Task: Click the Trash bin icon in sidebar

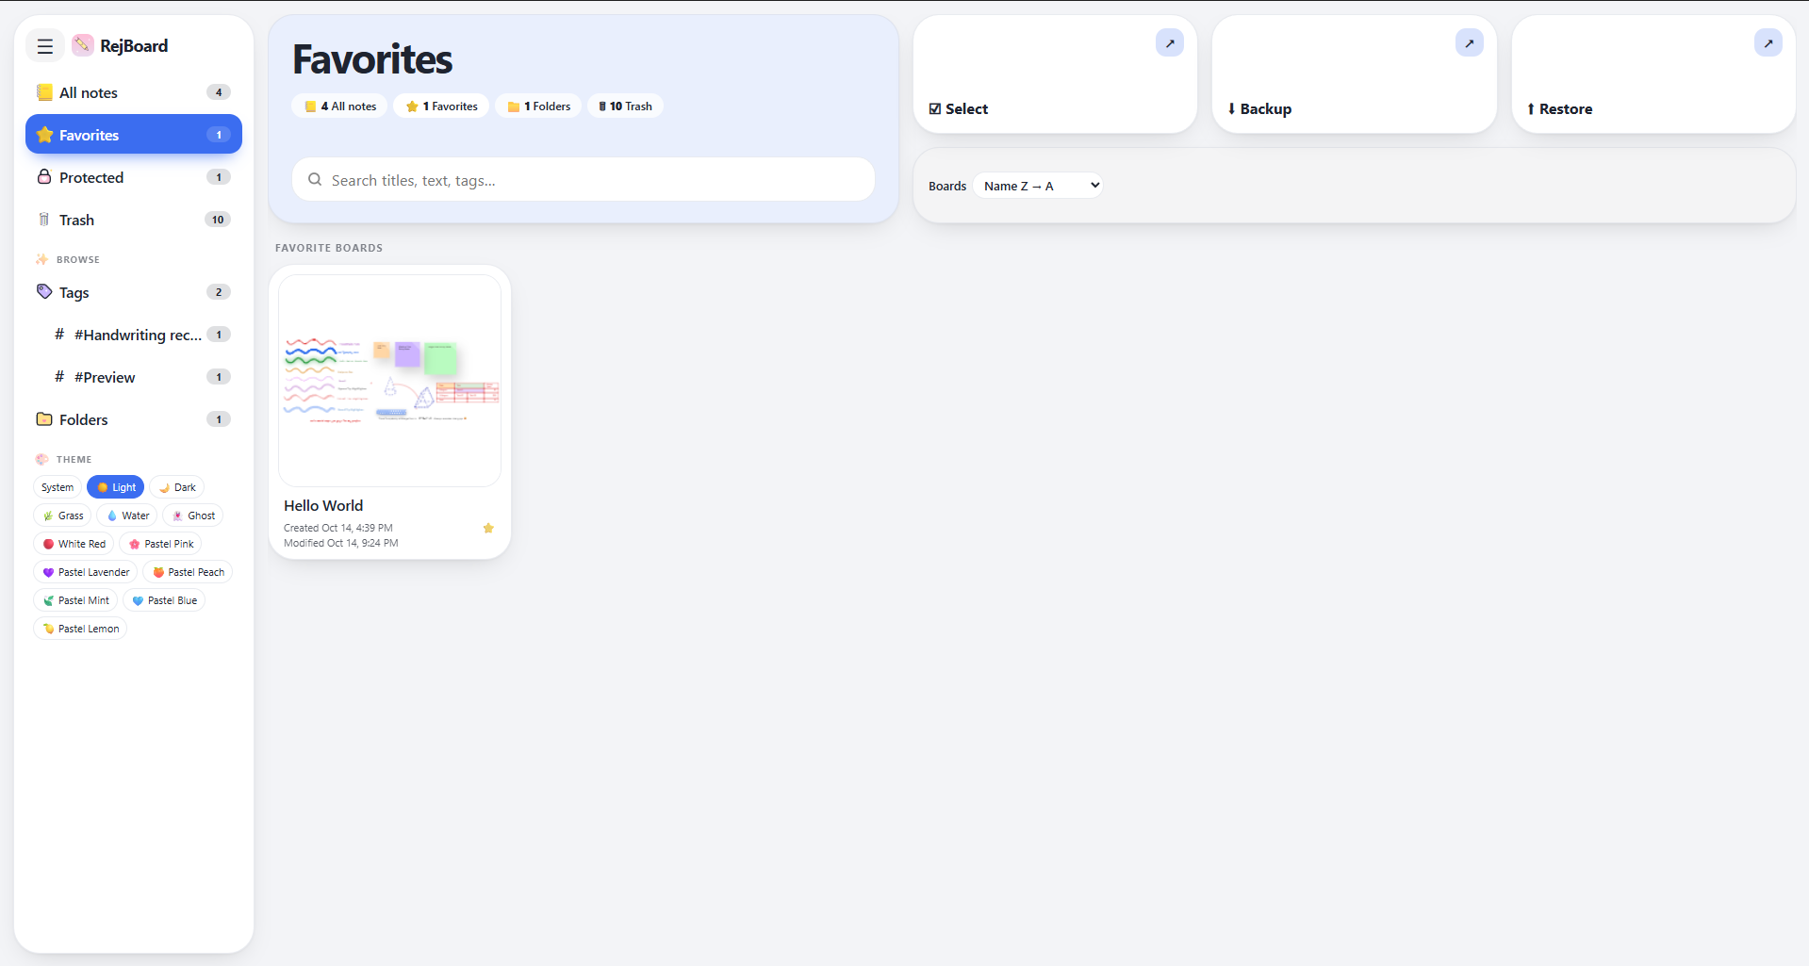Action: click(x=44, y=220)
